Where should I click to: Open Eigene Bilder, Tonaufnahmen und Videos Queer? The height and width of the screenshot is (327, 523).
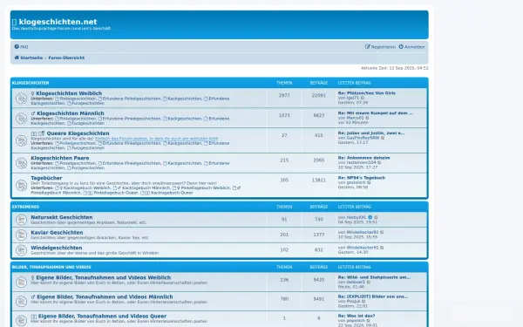102,317
